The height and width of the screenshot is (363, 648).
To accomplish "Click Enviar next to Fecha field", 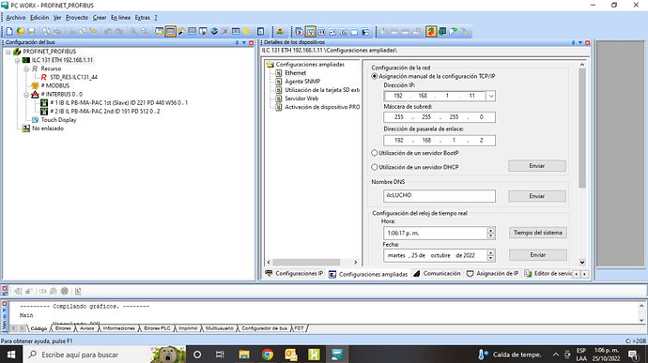I will coord(538,255).
